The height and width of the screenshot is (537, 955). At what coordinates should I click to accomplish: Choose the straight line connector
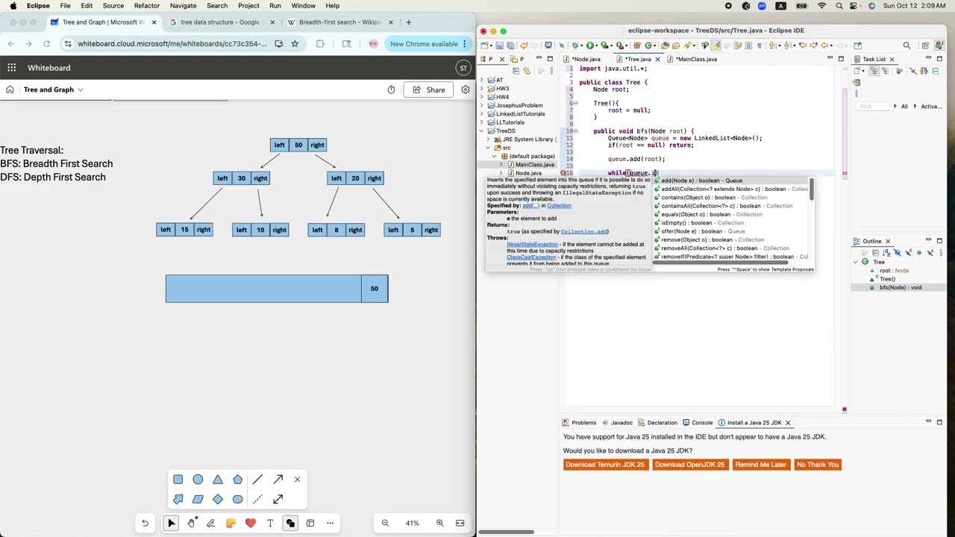point(257,480)
